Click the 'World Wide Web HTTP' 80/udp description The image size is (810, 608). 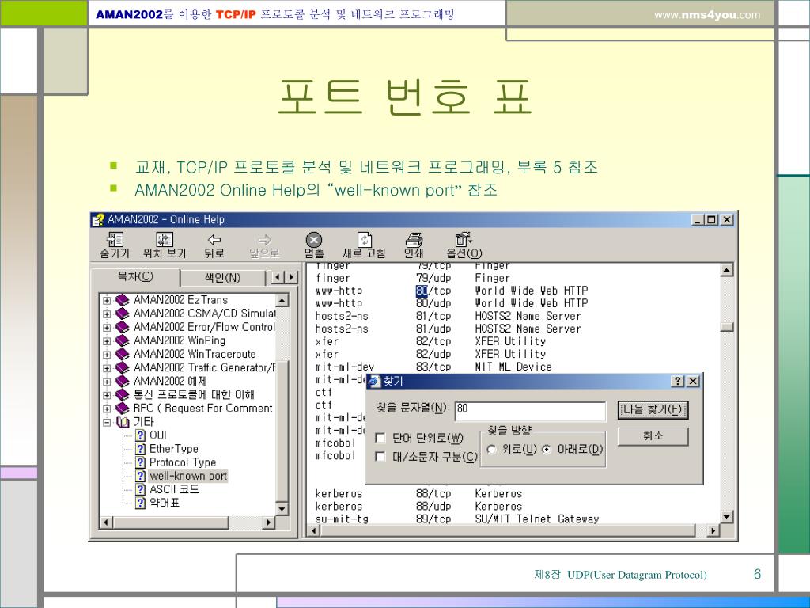point(532,303)
